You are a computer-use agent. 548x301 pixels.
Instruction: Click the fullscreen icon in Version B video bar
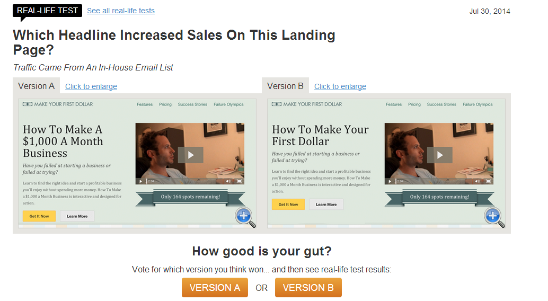[x=489, y=181]
